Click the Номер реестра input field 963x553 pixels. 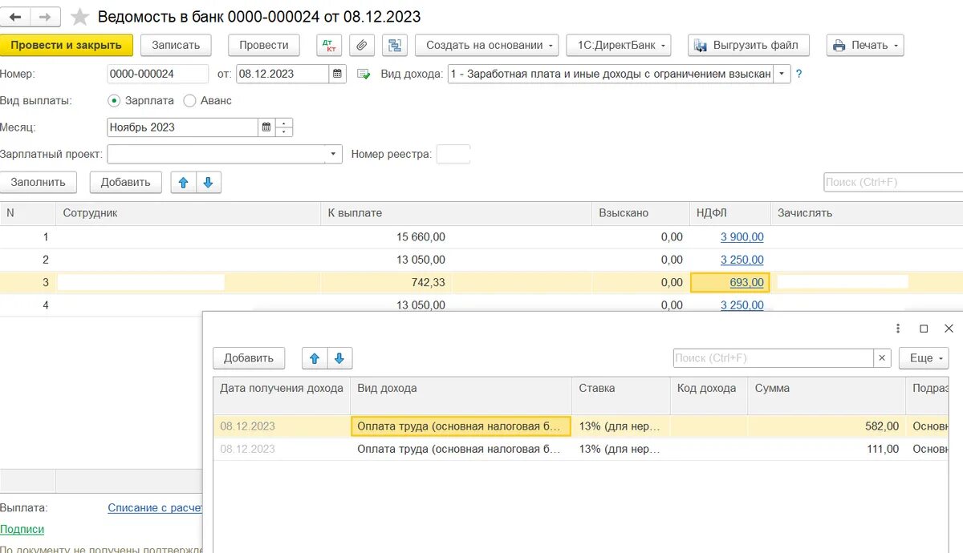pos(453,154)
